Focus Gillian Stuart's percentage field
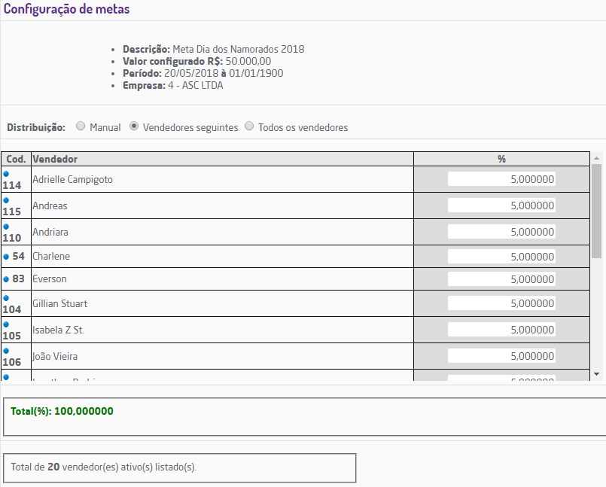This screenshot has height=487, width=606. 501,303
